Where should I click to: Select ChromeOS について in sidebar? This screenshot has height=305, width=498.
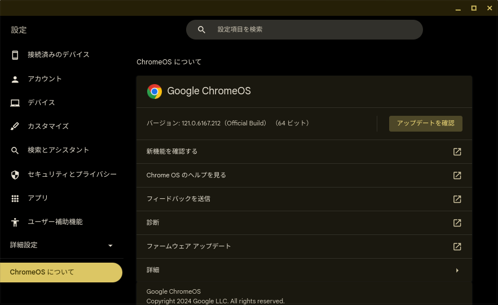61,272
